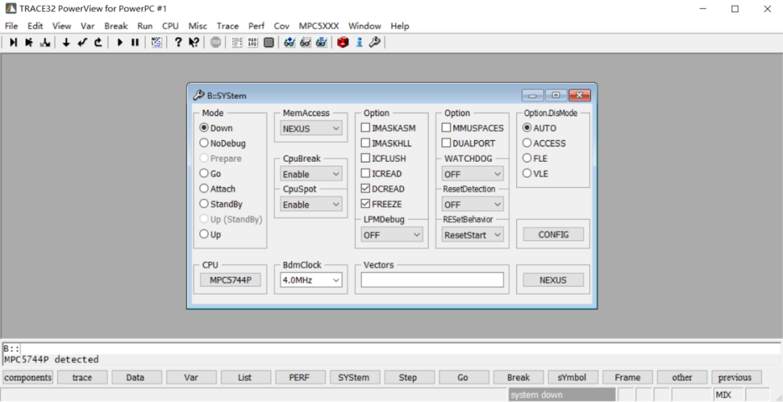Click the single Step toolbar icon

[x=13, y=43]
